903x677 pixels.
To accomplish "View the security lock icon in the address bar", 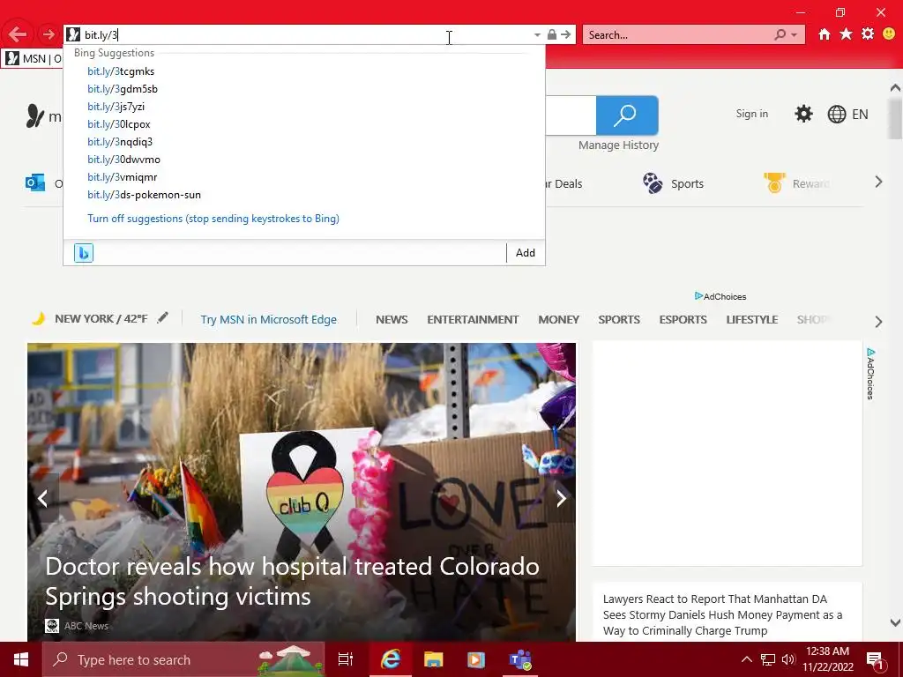I will [552, 34].
